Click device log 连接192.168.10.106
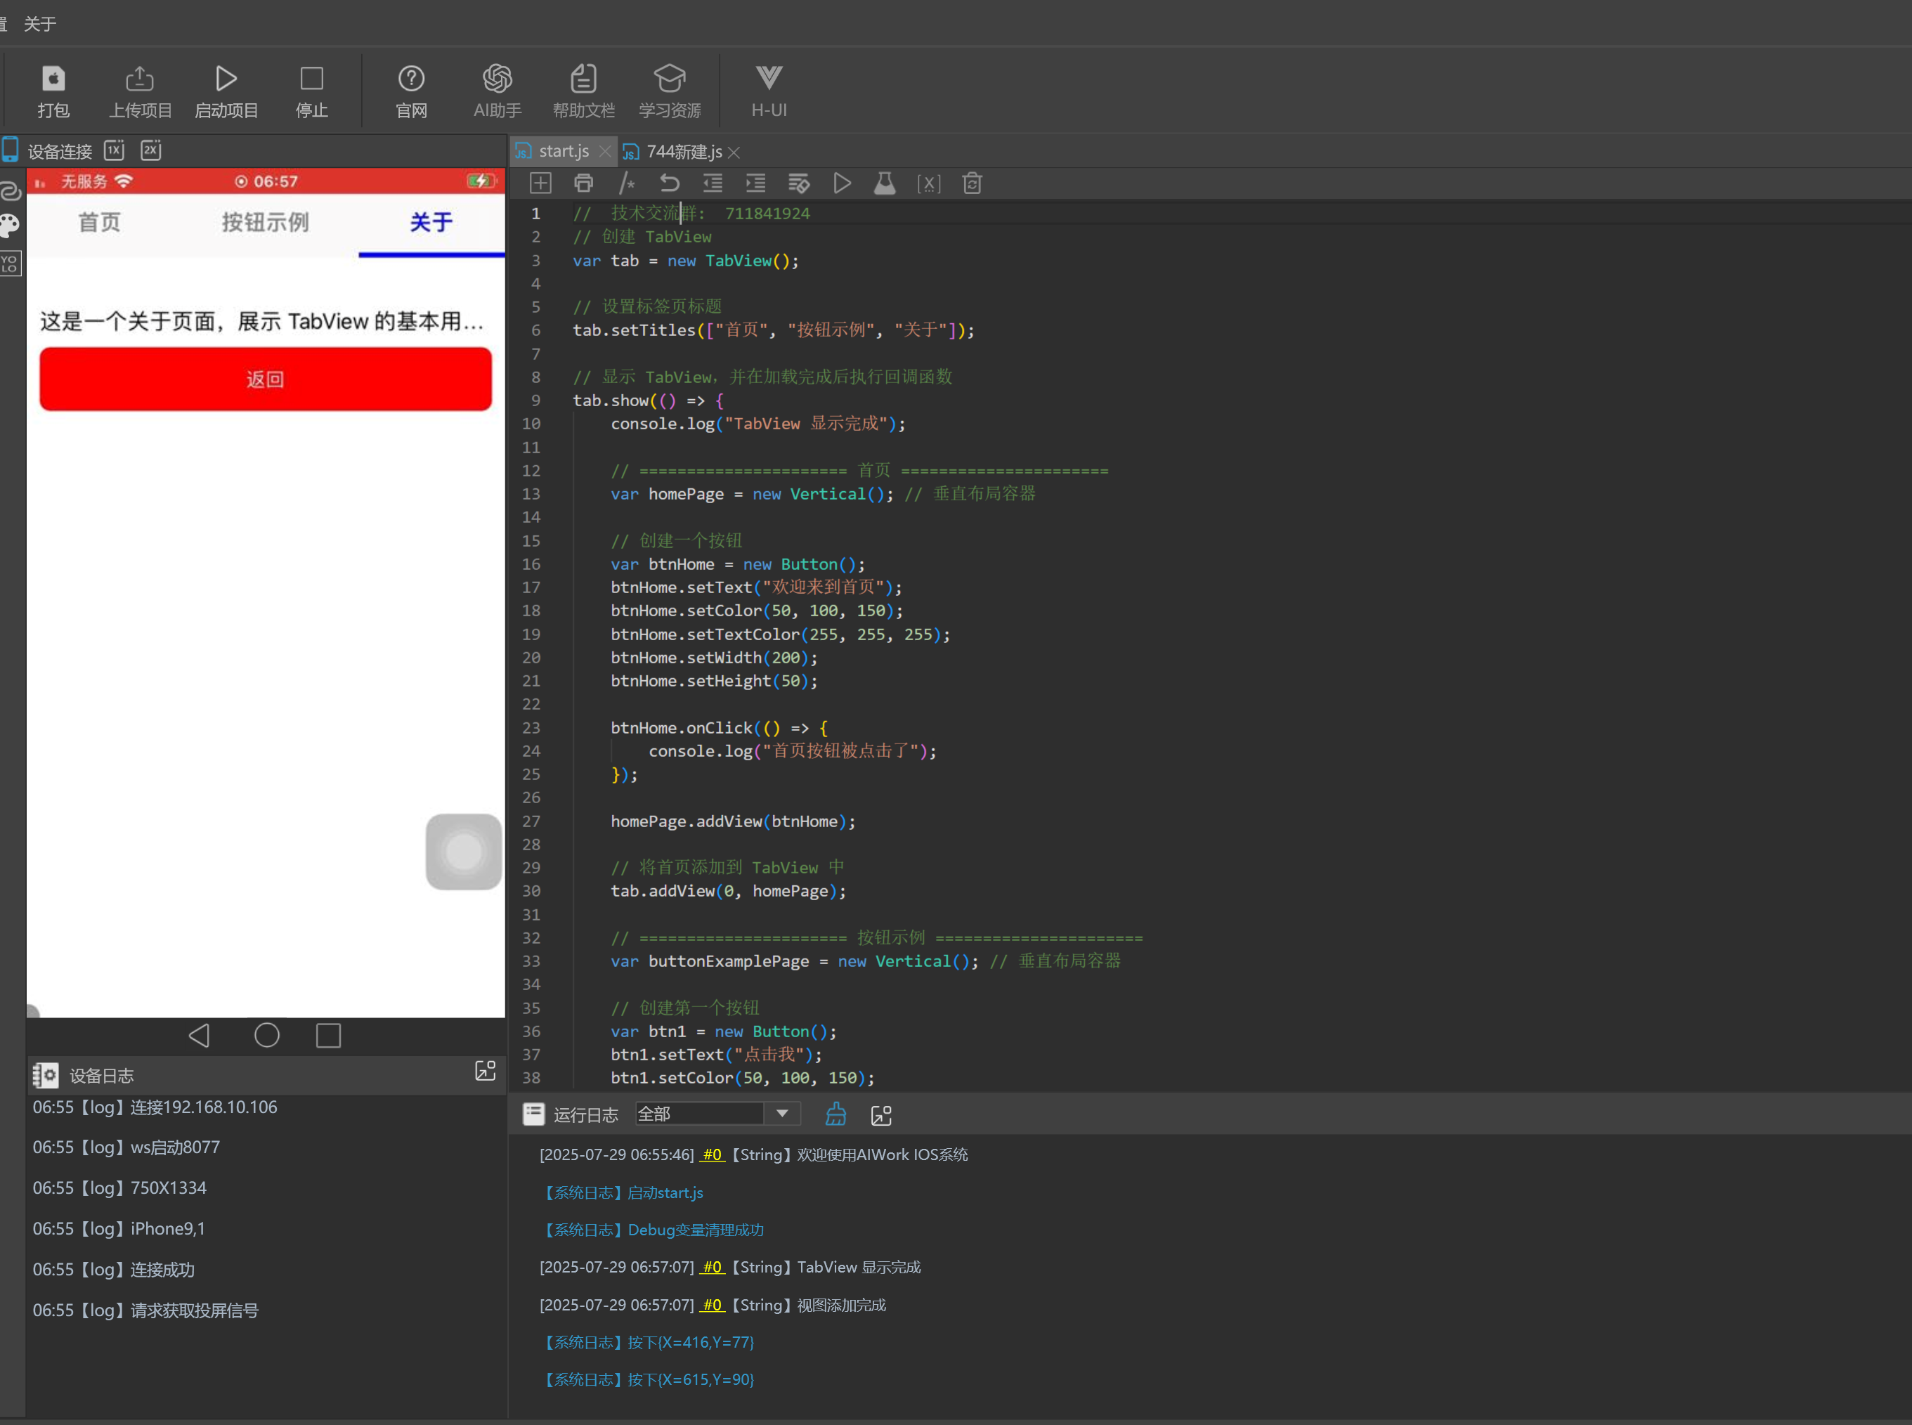 155,1107
